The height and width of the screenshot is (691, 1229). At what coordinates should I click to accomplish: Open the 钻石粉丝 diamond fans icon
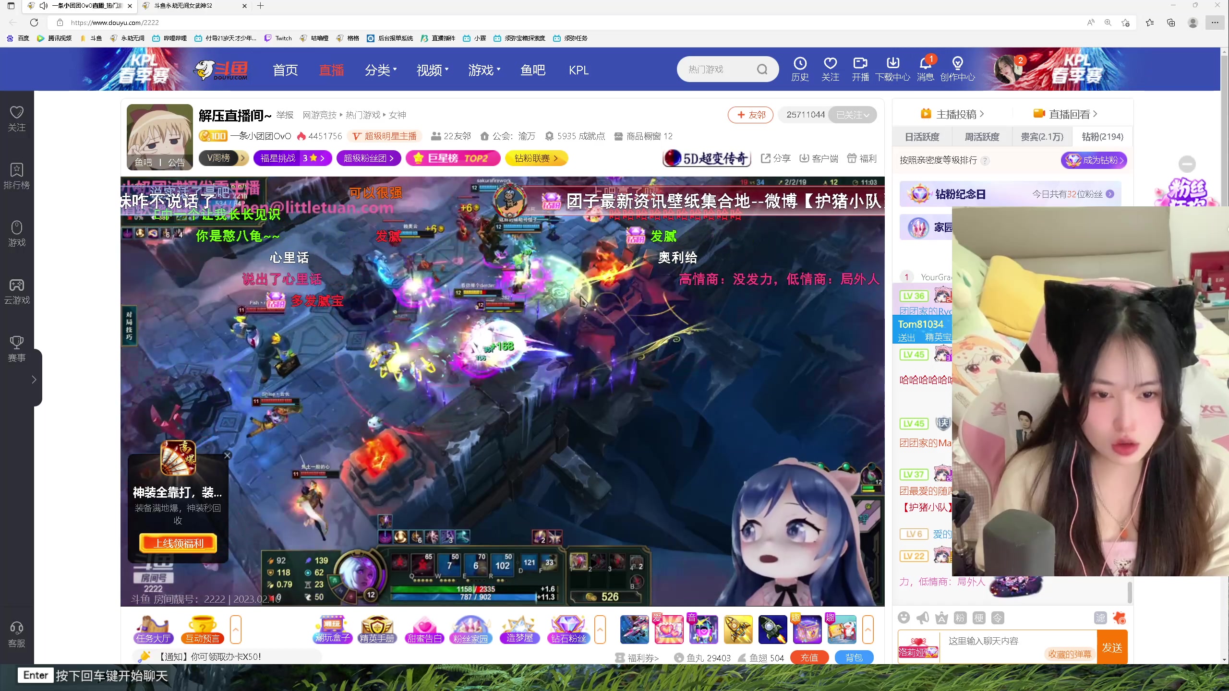pyautogui.click(x=569, y=629)
